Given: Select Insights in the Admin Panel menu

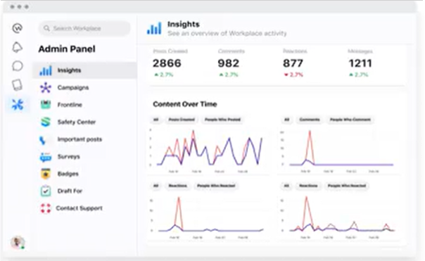Looking at the screenshot, I should point(84,70).
